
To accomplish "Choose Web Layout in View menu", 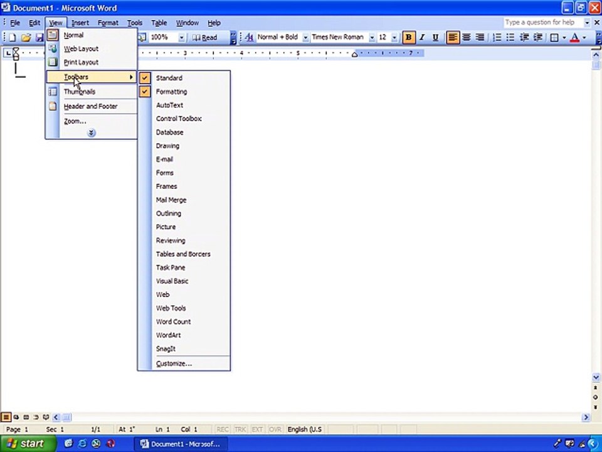I will [x=92, y=49].
